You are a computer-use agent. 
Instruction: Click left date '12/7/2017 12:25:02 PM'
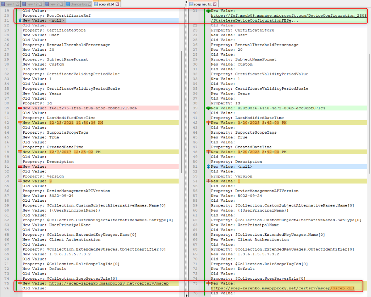(75, 152)
